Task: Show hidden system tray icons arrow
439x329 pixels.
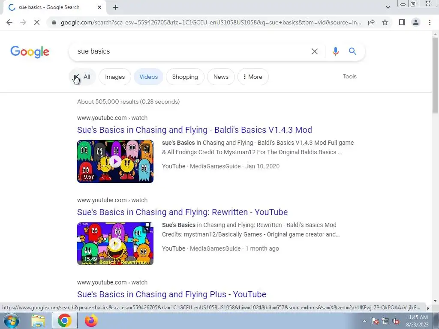Action: [364, 321]
